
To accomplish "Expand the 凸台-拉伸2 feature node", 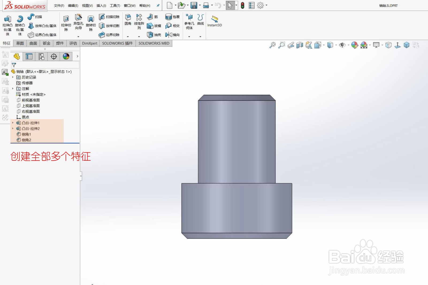I will (x=13, y=128).
